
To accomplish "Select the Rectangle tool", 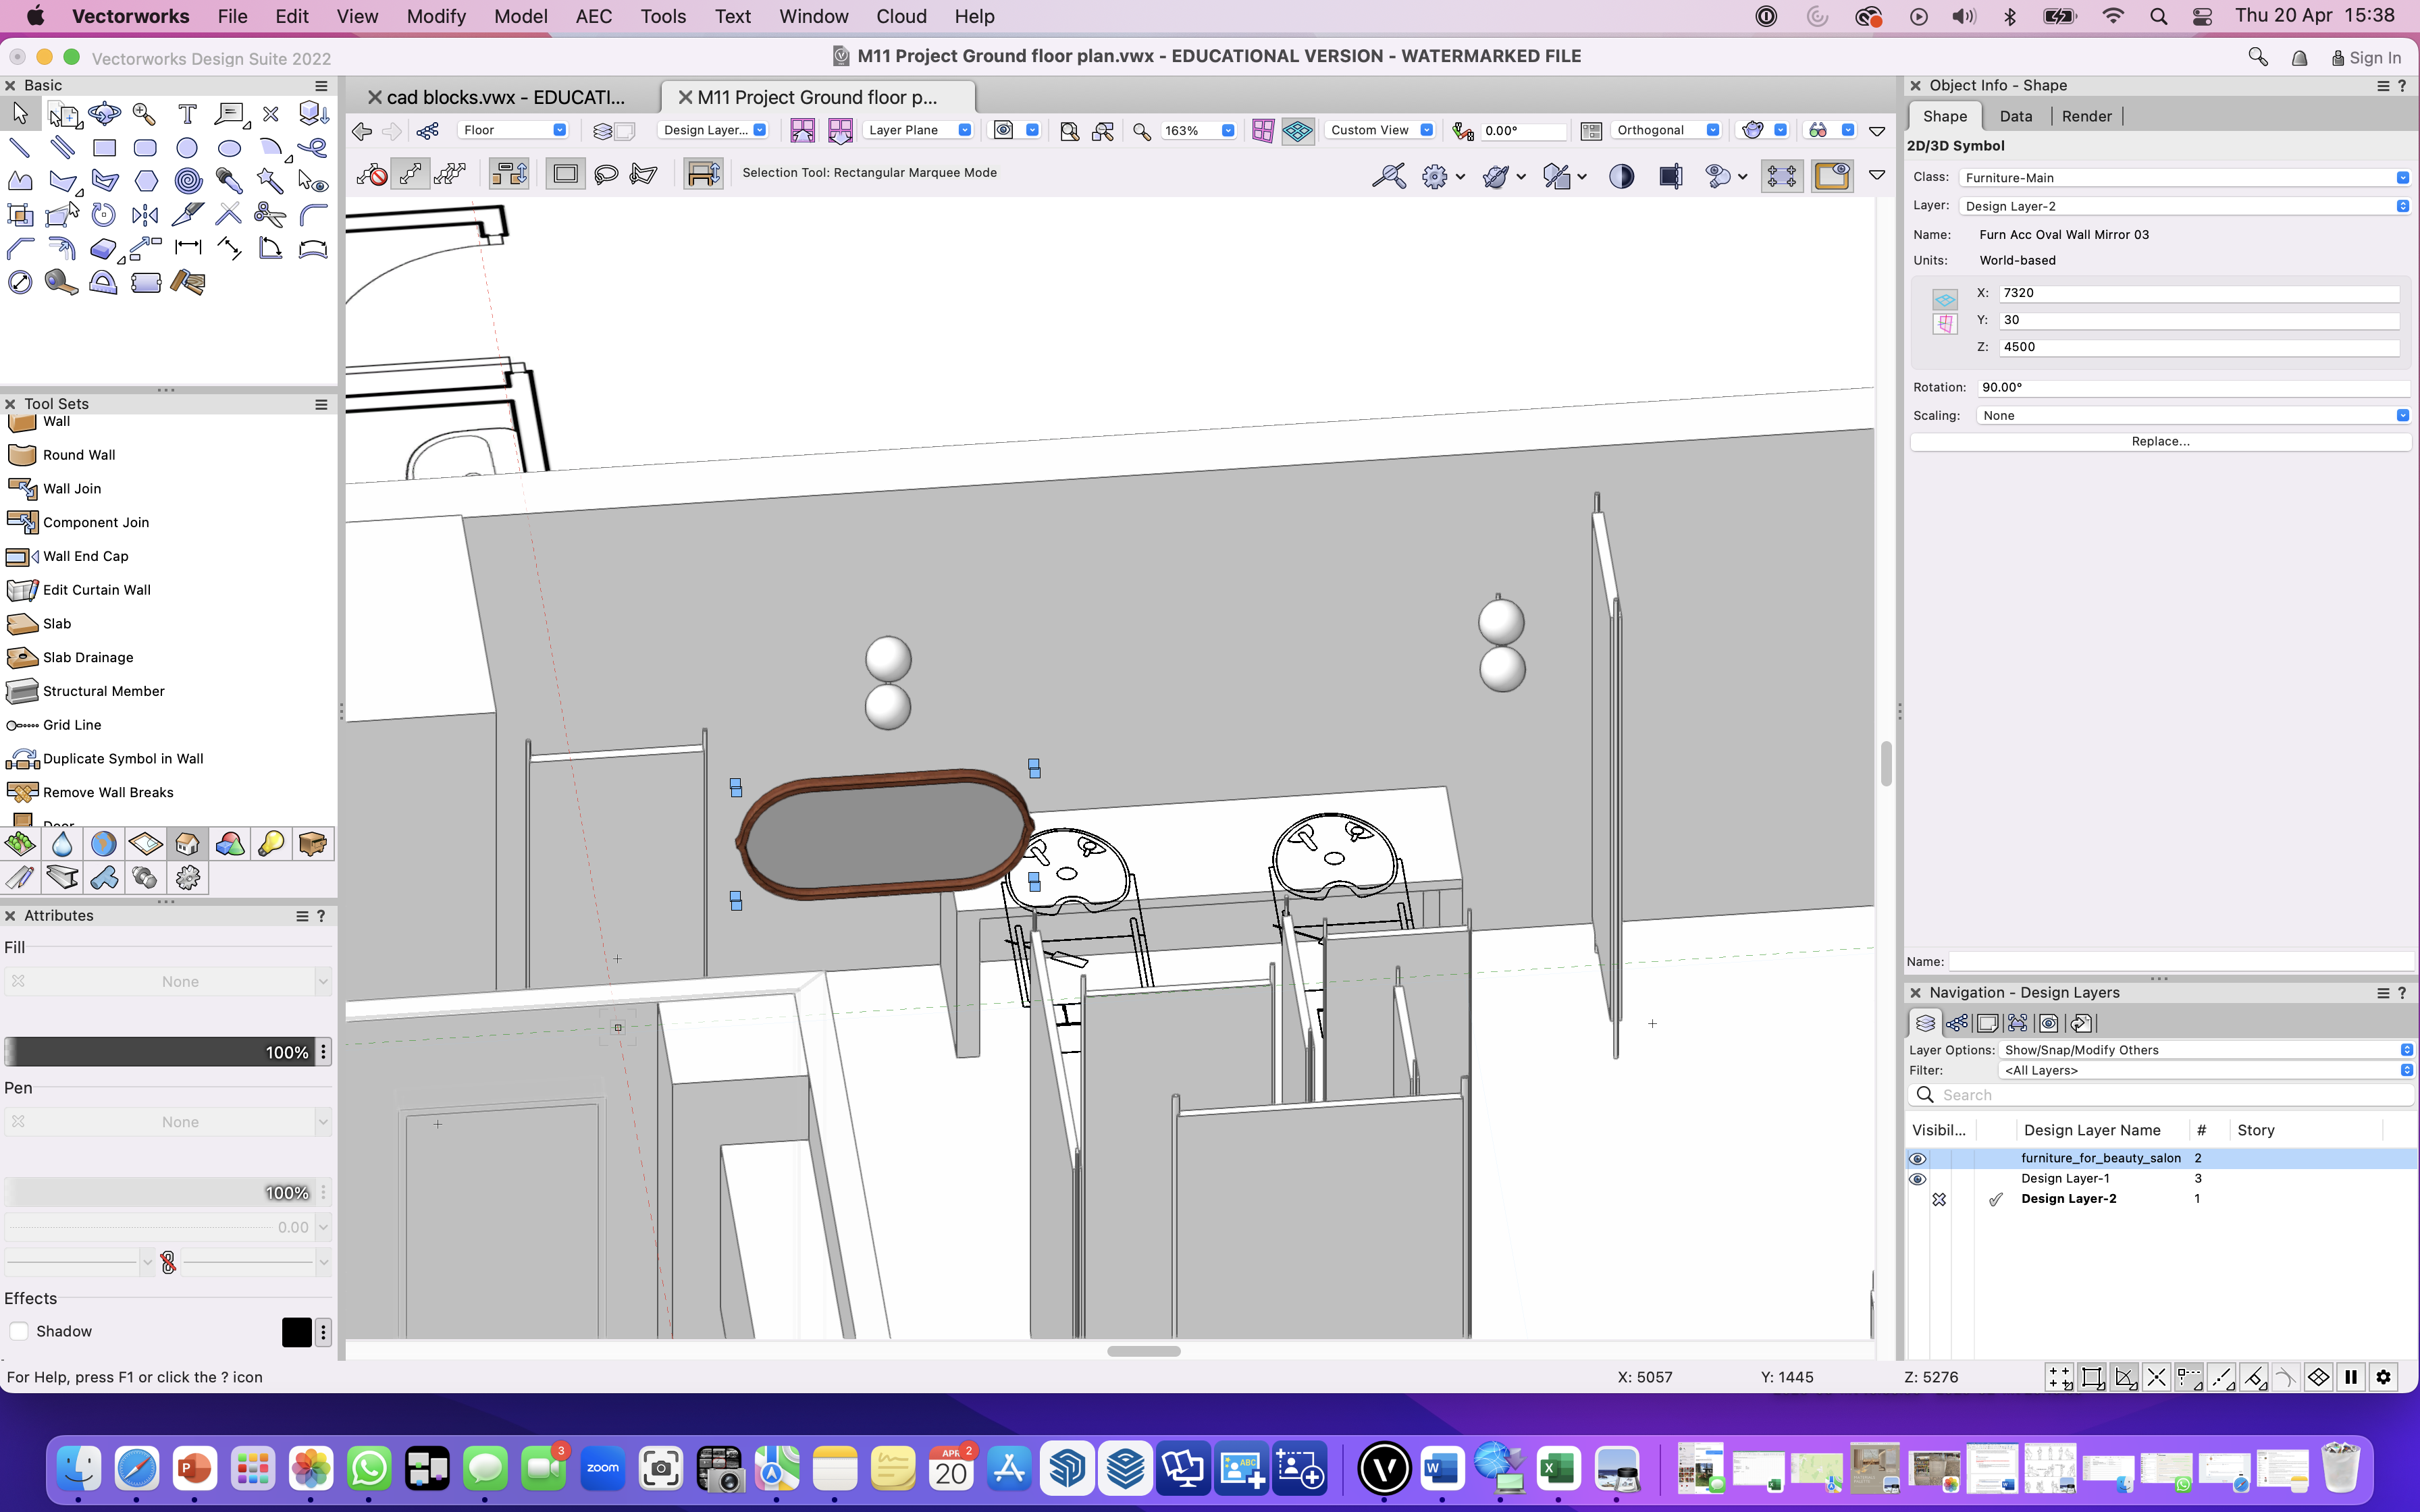I will [x=104, y=148].
